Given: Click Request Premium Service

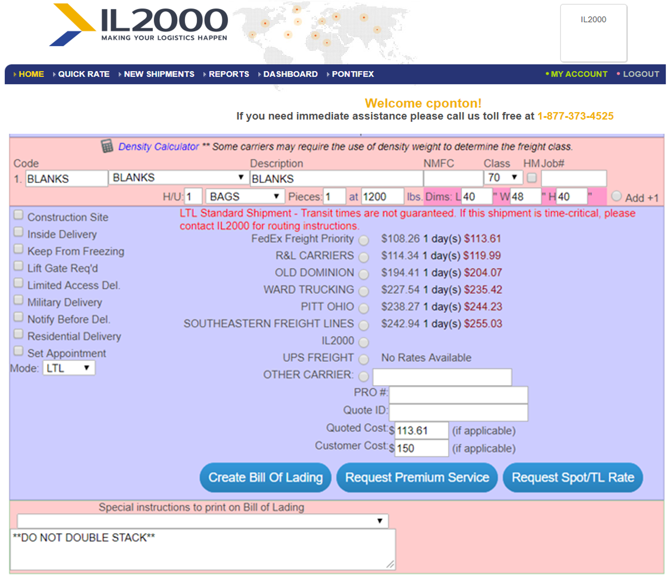Looking at the screenshot, I should (417, 477).
